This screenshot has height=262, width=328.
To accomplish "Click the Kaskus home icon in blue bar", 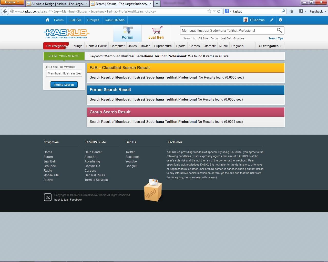I will click(x=47, y=20).
